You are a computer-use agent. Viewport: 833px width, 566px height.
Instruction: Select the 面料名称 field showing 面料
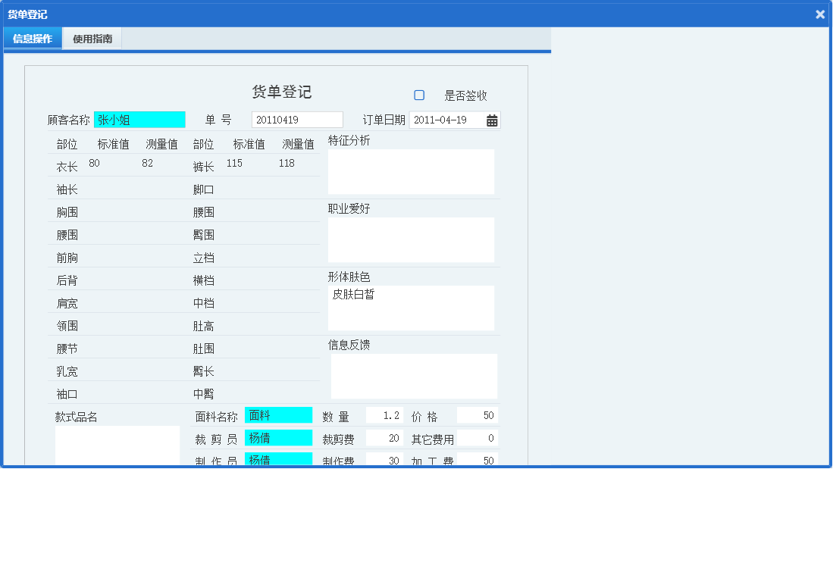278,414
